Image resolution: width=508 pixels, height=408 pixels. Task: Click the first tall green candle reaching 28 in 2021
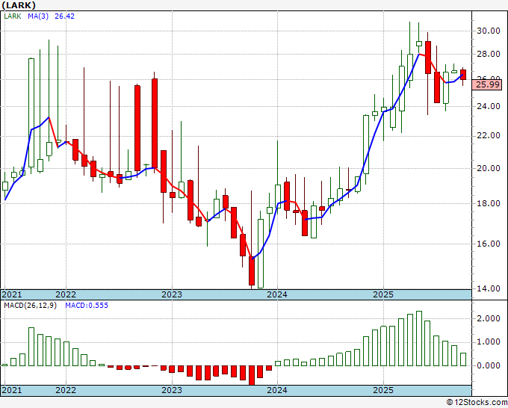[x=31, y=113]
